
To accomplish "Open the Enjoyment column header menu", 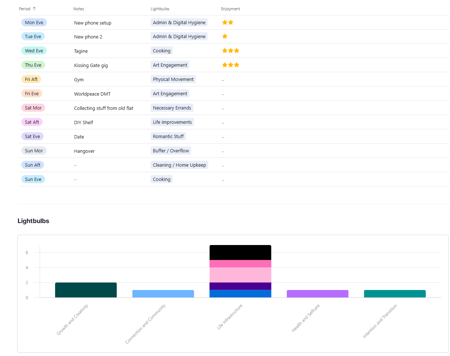I will [231, 9].
